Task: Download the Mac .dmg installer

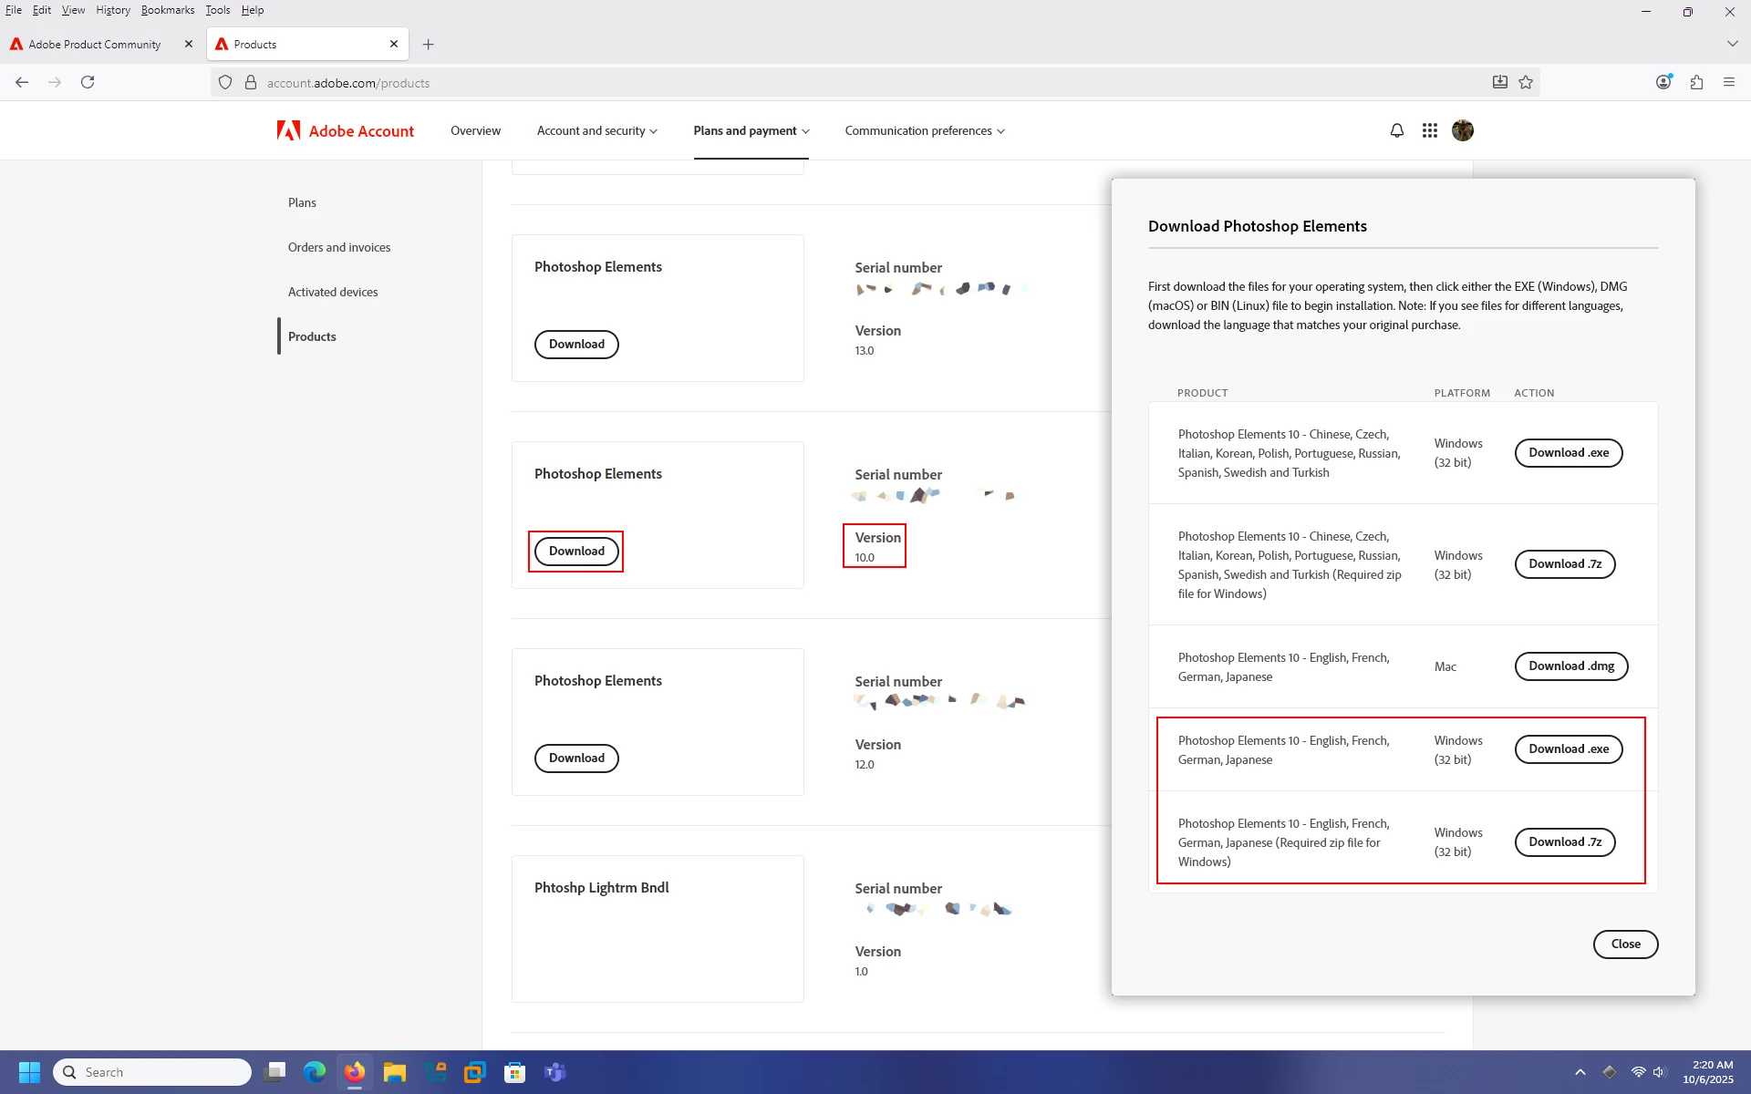Action: (1570, 666)
